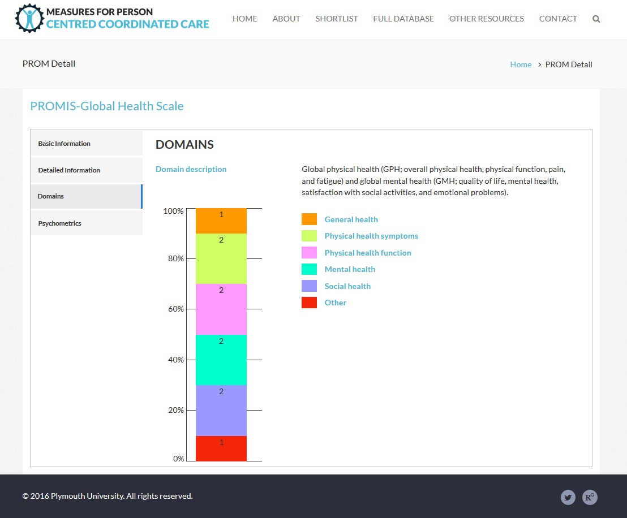Open the Full Database menu item
627x518 pixels.
(403, 19)
